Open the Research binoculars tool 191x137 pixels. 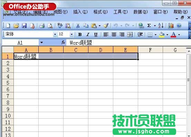point(68,26)
